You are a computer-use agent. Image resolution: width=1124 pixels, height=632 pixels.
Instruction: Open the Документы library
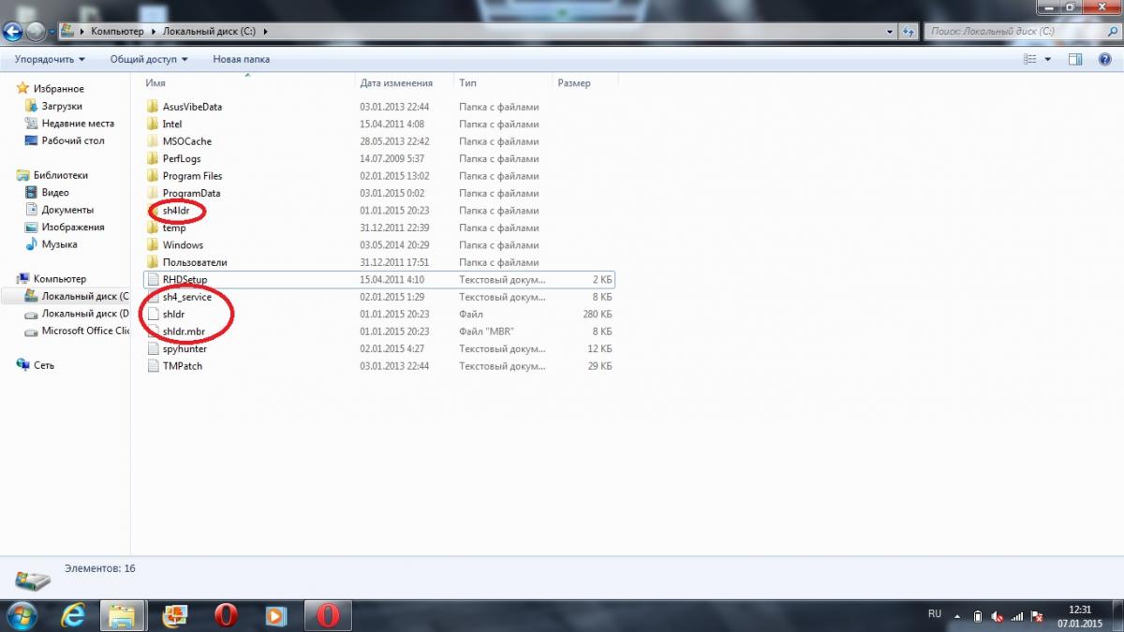pyautogui.click(x=67, y=210)
